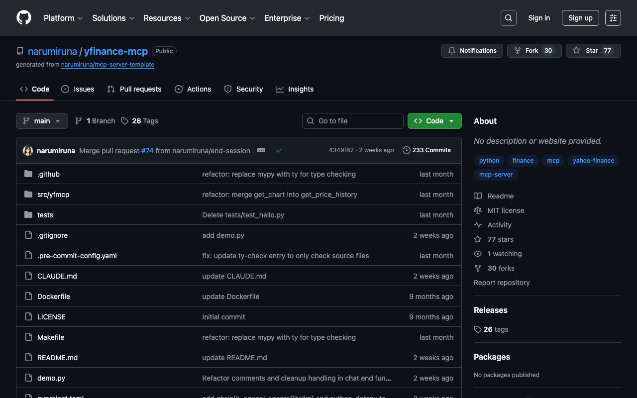Click the Sign up button

pyautogui.click(x=580, y=18)
